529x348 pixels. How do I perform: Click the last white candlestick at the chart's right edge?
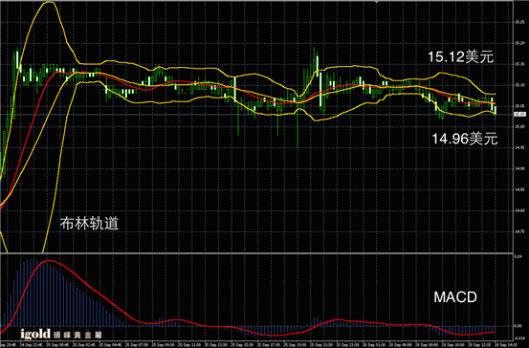(x=496, y=110)
